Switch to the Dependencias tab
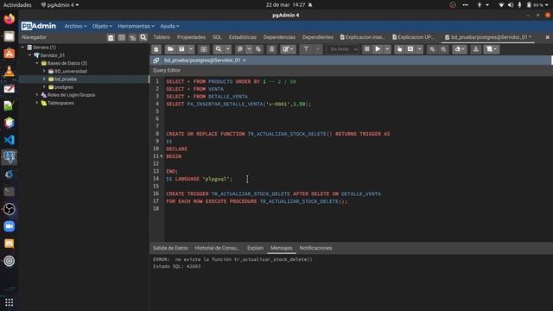Screen dimensions: 553x311 (279, 37)
